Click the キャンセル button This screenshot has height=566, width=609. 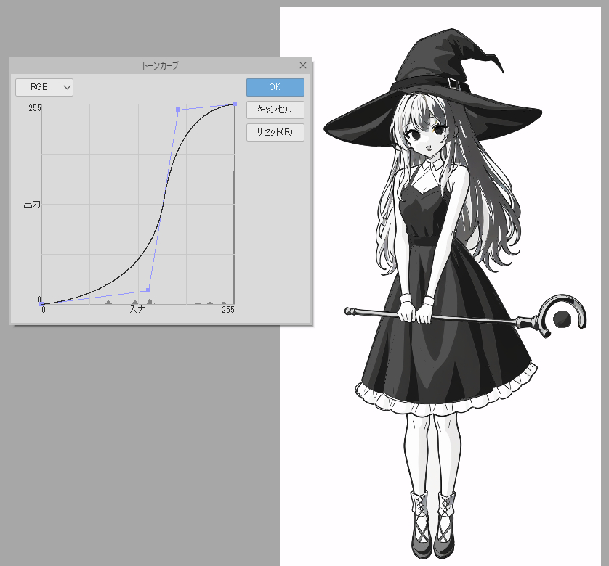[275, 110]
